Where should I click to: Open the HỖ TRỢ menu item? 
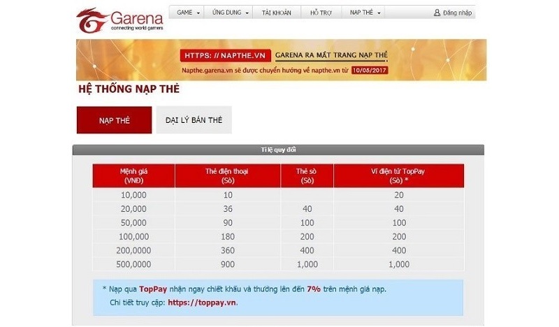(x=321, y=13)
